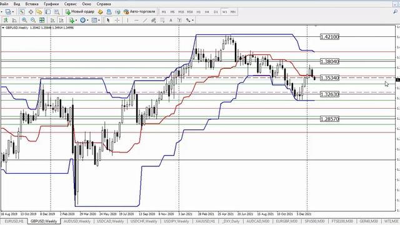Open the Вид menu
The image size is (400, 225).
(x=17, y=4)
